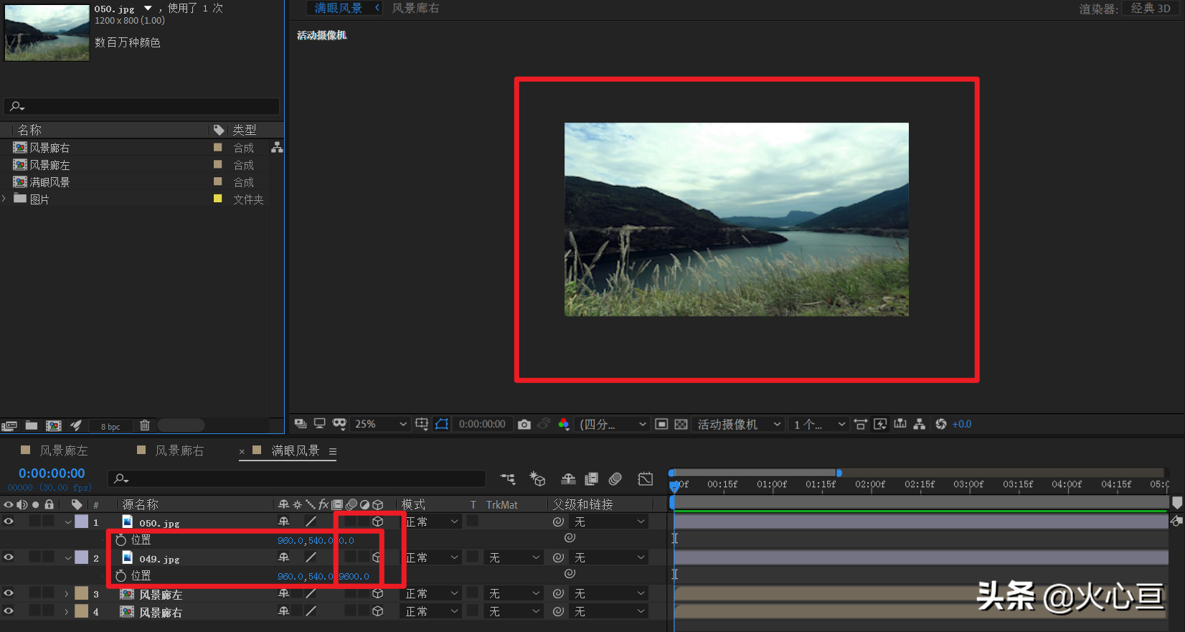Image resolution: width=1185 pixels, height=632 pixels.
Task: Open the composition mini-flowchart icon in timeline
Action: coord(508,478)
